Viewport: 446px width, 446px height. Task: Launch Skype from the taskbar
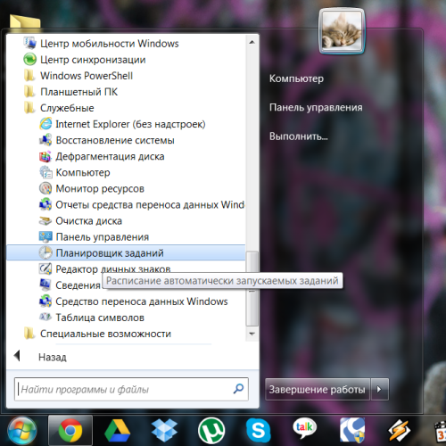point(258,431)
